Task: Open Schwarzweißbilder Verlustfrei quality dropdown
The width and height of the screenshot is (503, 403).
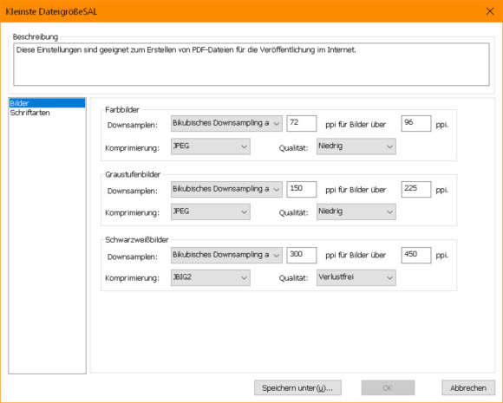Action: [356, 277]
